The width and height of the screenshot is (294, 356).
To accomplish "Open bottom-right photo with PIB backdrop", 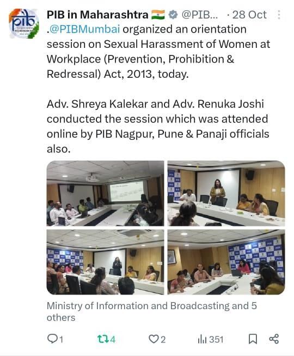I will point(226,262).
